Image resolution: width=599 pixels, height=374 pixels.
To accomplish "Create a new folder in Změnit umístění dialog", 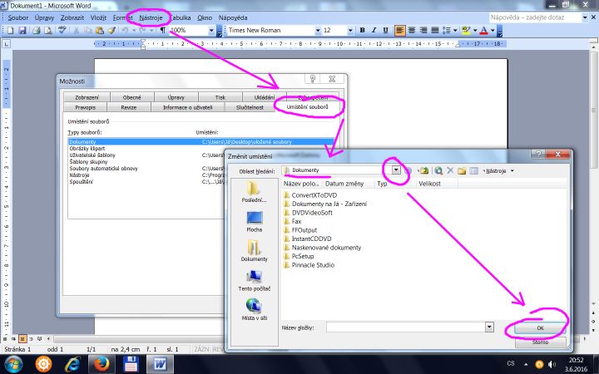I will (462, 170).
